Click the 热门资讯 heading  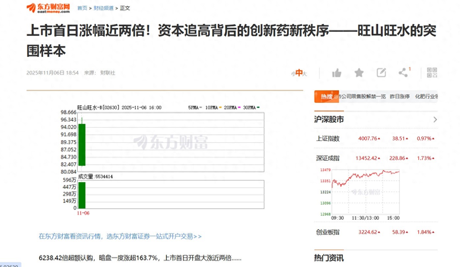[x=329, y=258]
